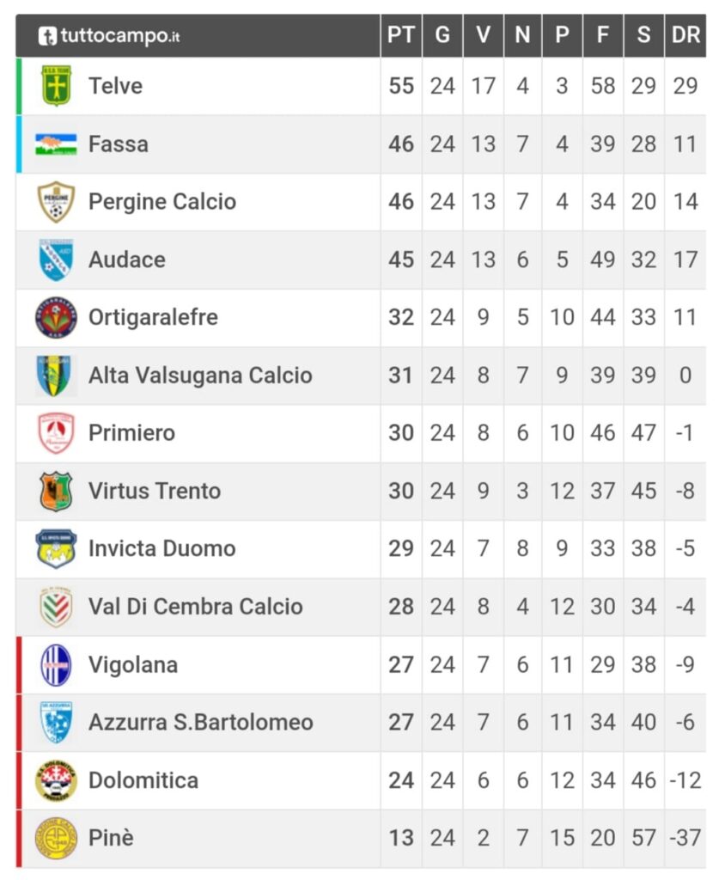Open the Primiero team name link
The height and width of the screenshot is (880, 725).
[132, 433]
